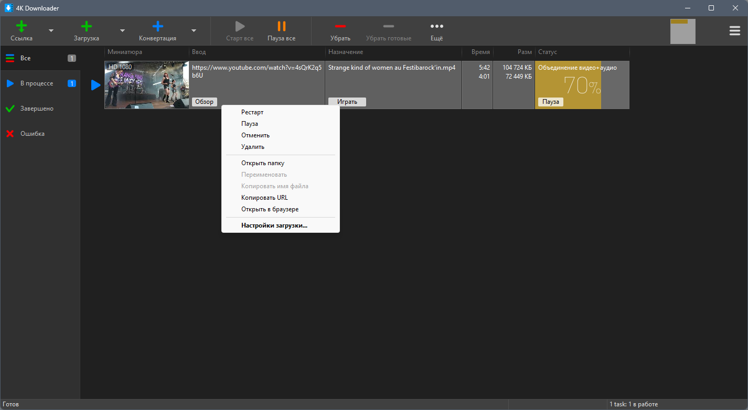
Task: Click the red cross Ошибка icon
Action: (x=10, y=134)
